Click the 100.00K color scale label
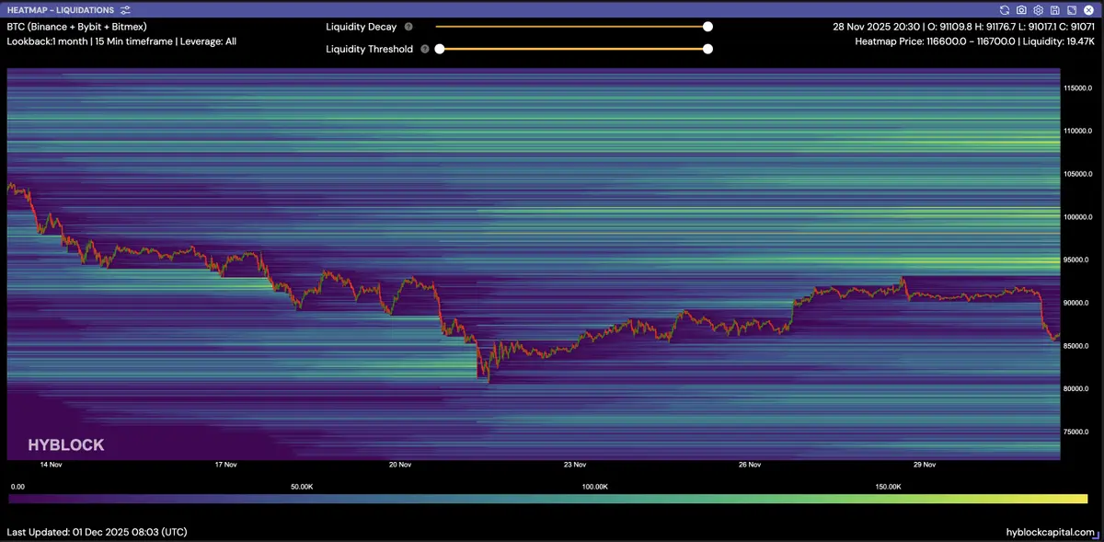 [595, 486]
